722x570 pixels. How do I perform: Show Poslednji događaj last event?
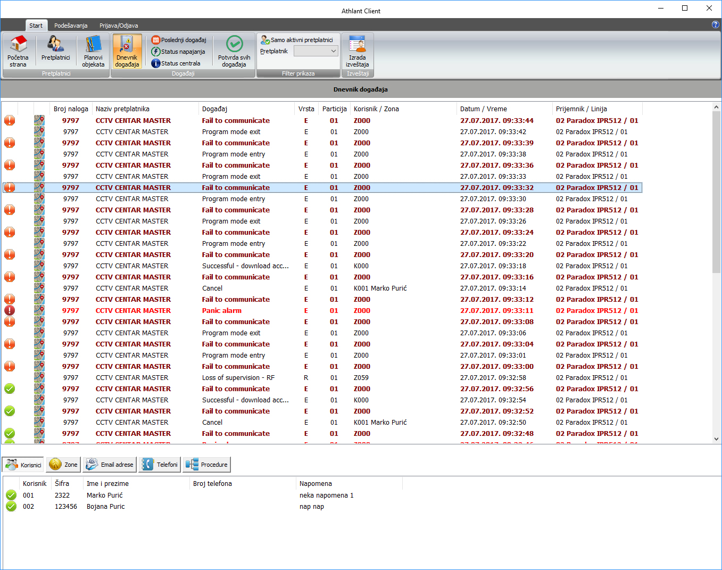click(x=179, y=40)
